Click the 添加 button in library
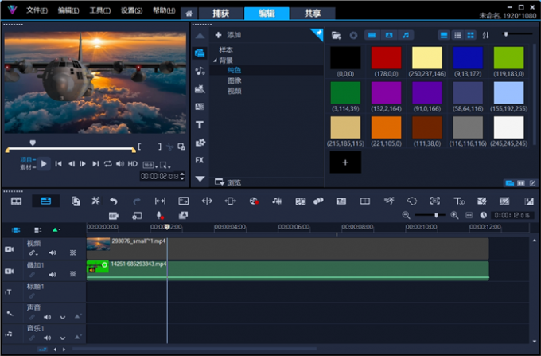 click(x=228, y=35)
